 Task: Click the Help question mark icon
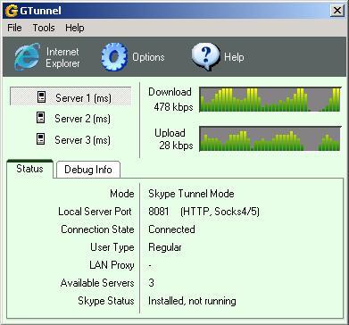(206, 57)
